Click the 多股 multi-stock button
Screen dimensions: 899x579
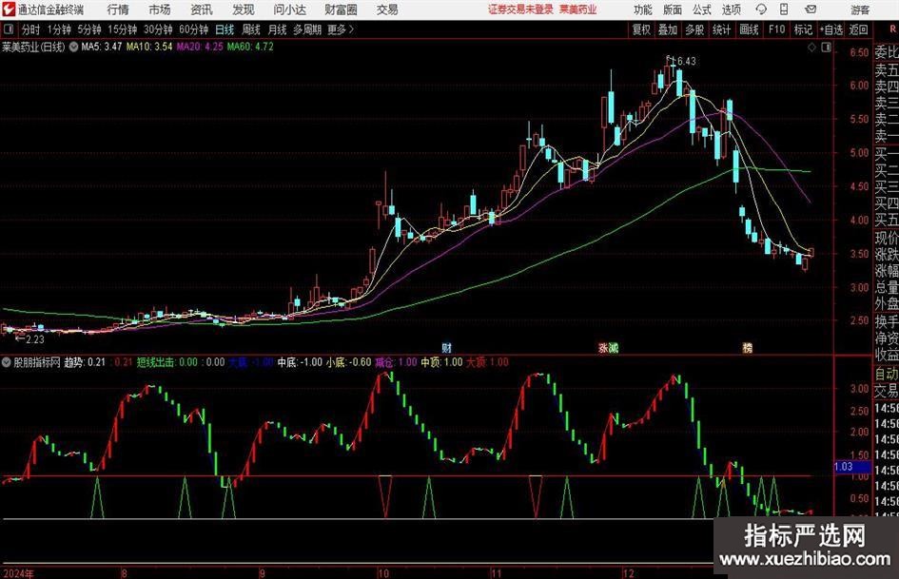[694, 29]
